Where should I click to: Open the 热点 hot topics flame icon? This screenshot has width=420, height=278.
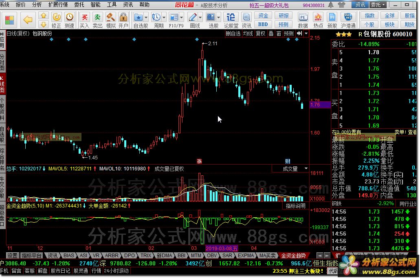318,20
